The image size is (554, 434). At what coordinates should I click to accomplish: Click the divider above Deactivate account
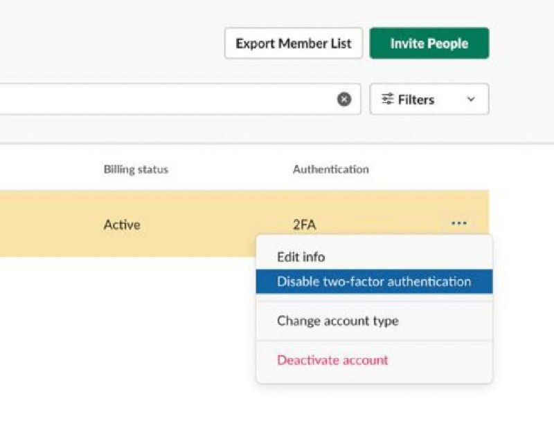(374, 340)
